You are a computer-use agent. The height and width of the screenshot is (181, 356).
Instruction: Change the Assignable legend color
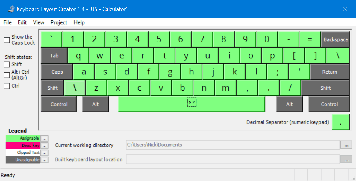tap(45, 138)
